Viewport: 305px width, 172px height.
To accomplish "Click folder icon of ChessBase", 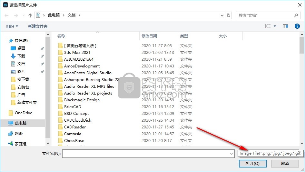I will (60, 141).
